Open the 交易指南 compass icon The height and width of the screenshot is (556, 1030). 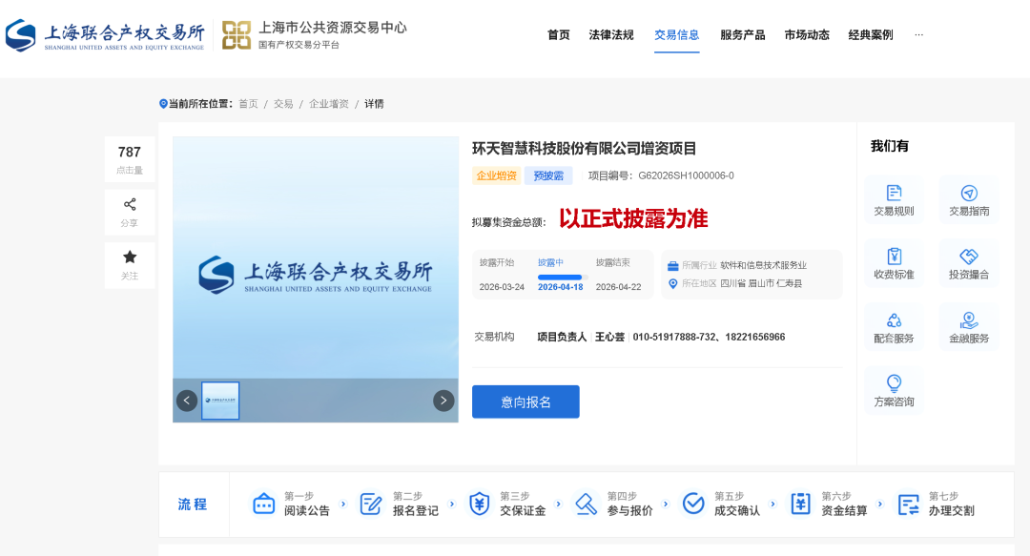[969, 194]
